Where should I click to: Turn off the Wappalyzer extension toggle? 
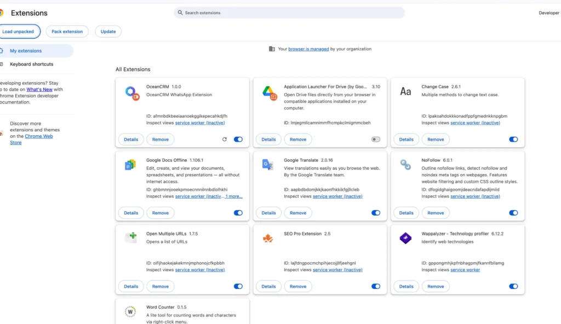[x=513, y=286]
